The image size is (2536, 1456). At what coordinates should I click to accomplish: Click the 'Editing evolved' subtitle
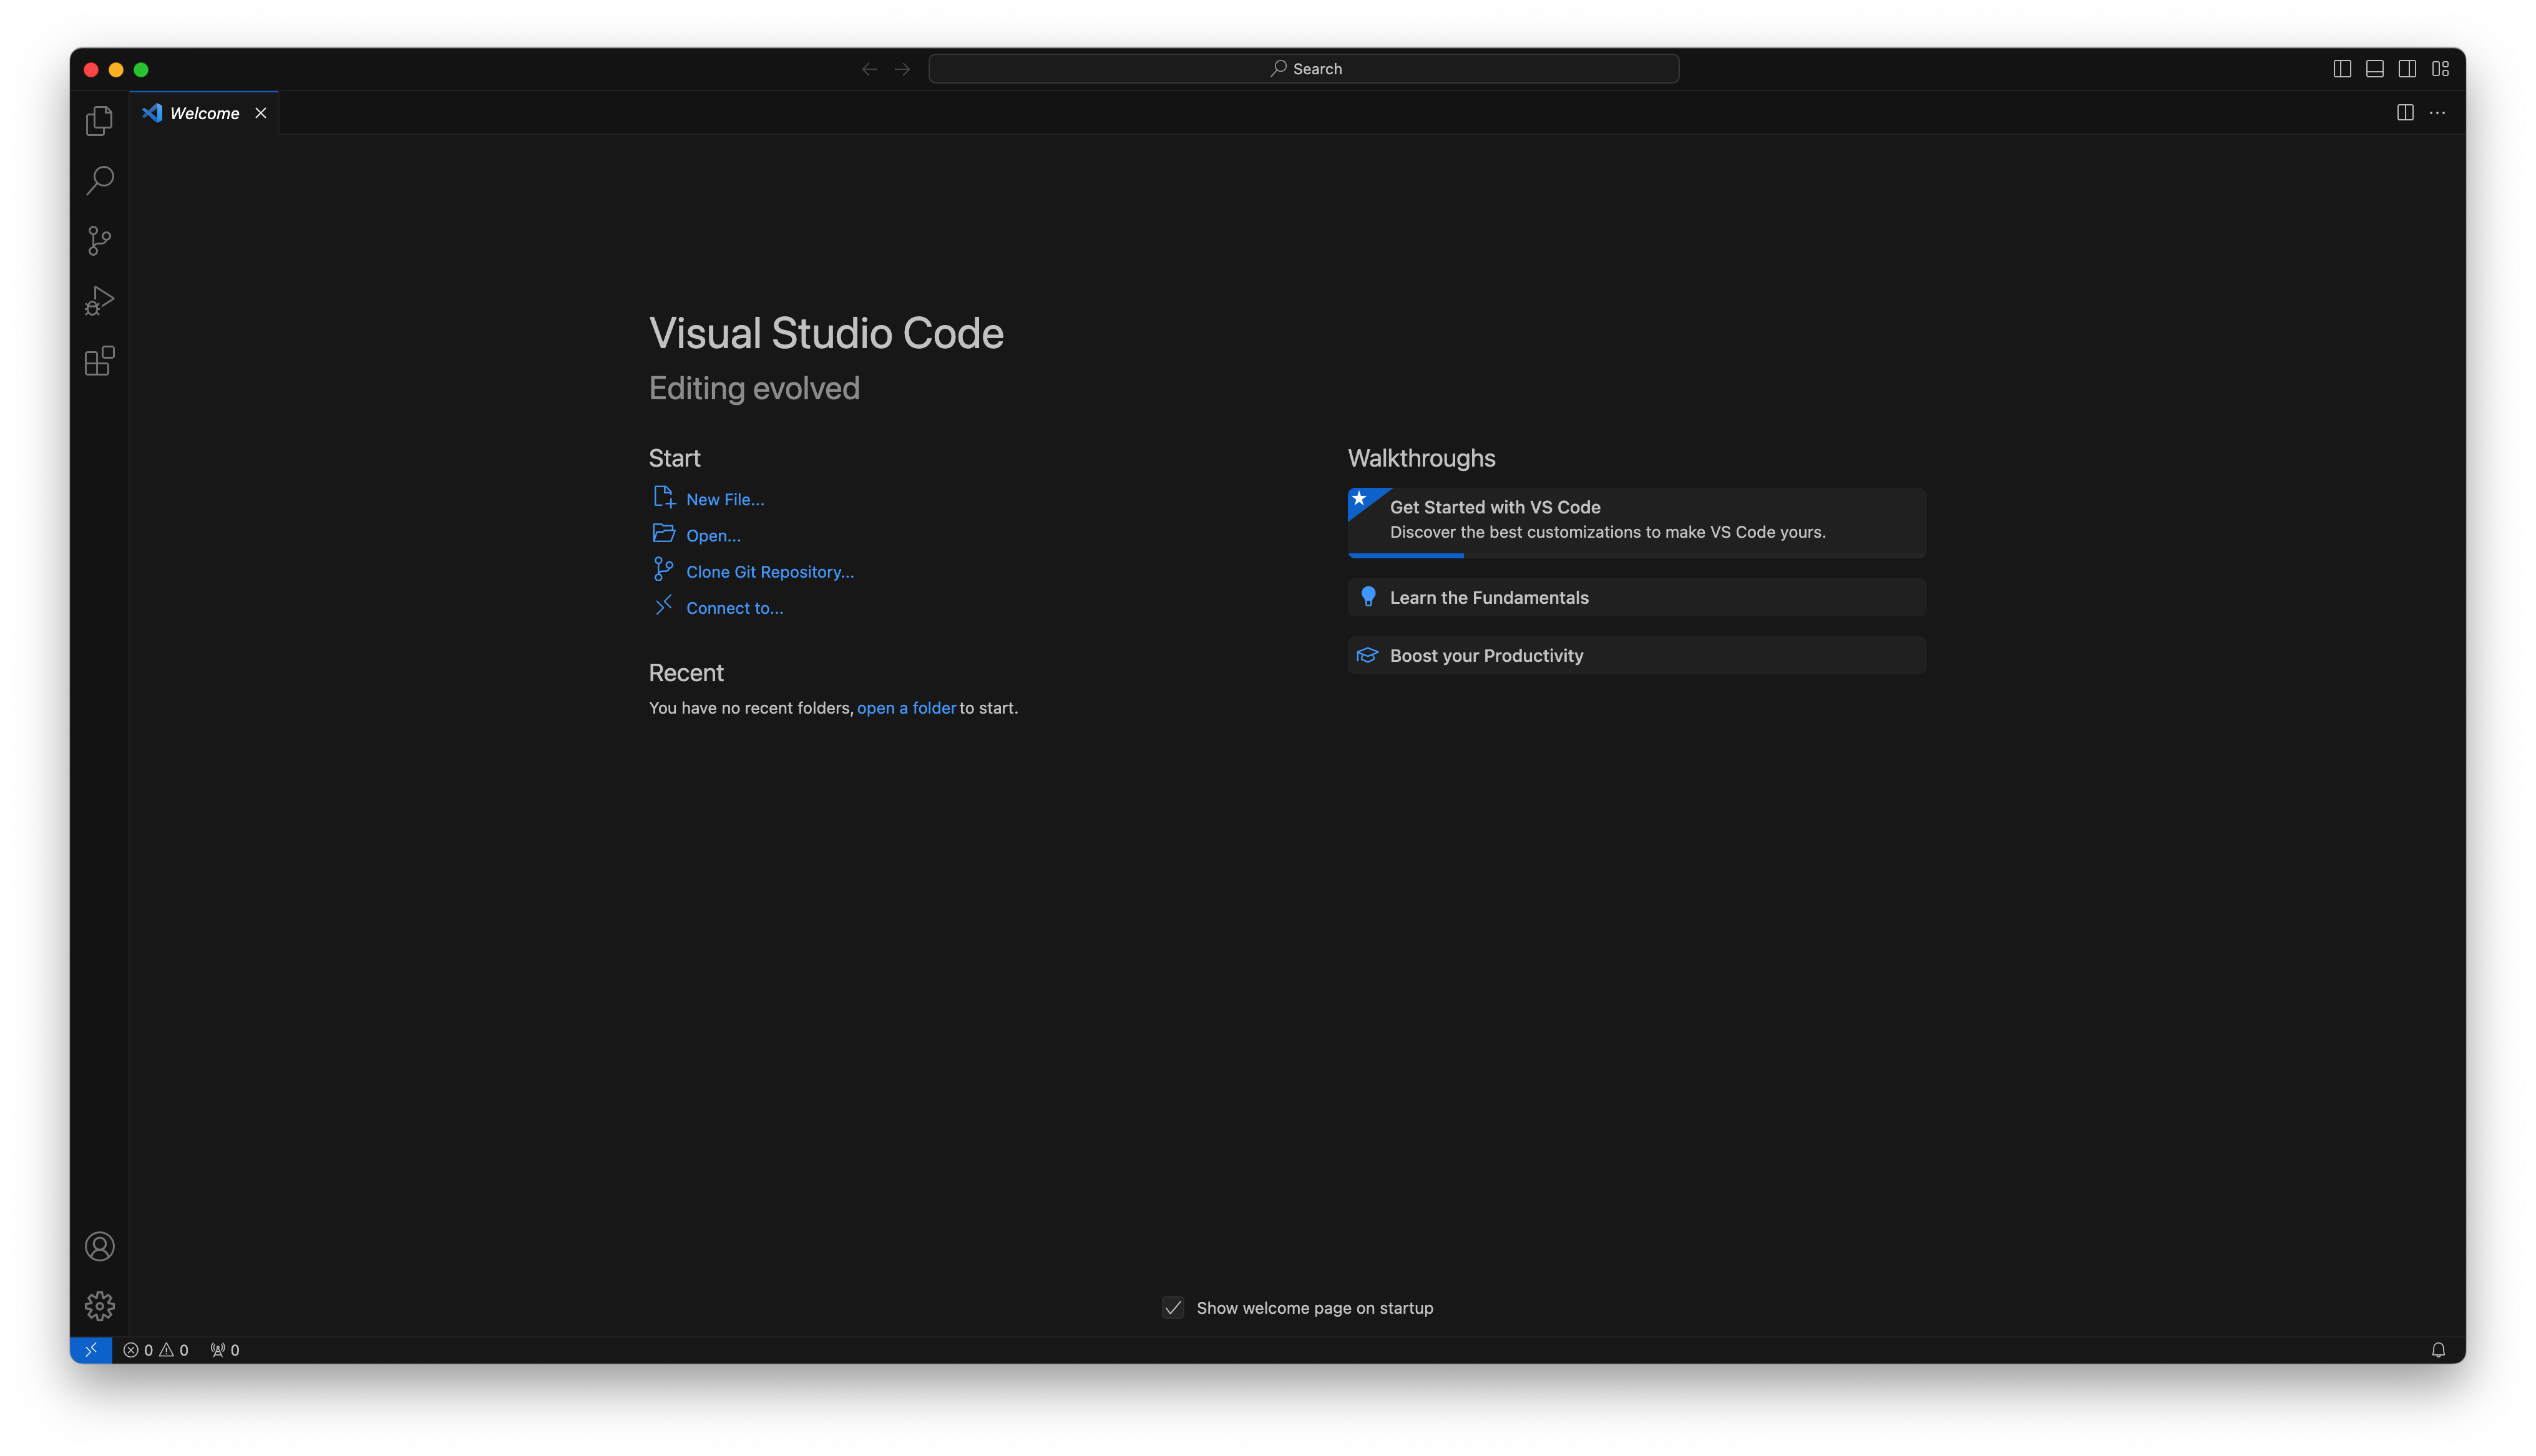pyautogui.click(x=754, y=388)
